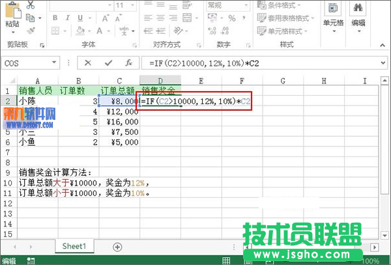Click cell containing ¥7,500
391x265 pixels.
pos(119,132)
